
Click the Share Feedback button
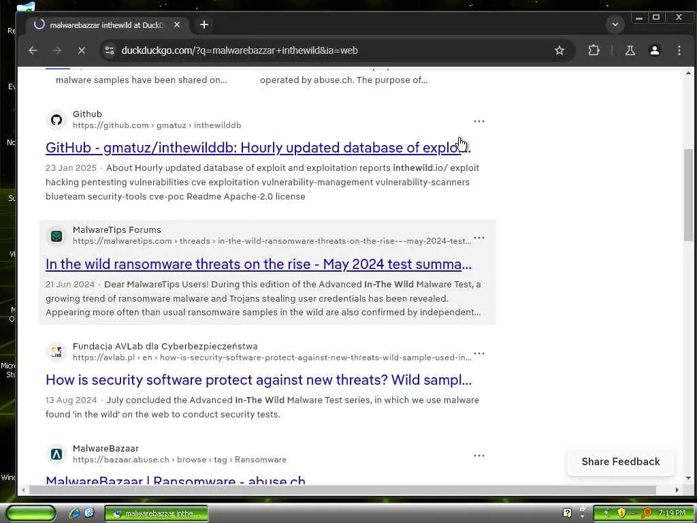click(x=621, y=462)
